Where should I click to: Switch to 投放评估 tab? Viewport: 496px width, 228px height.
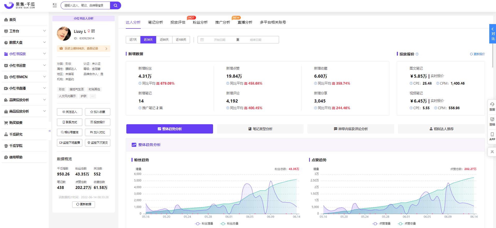point(178,22)
